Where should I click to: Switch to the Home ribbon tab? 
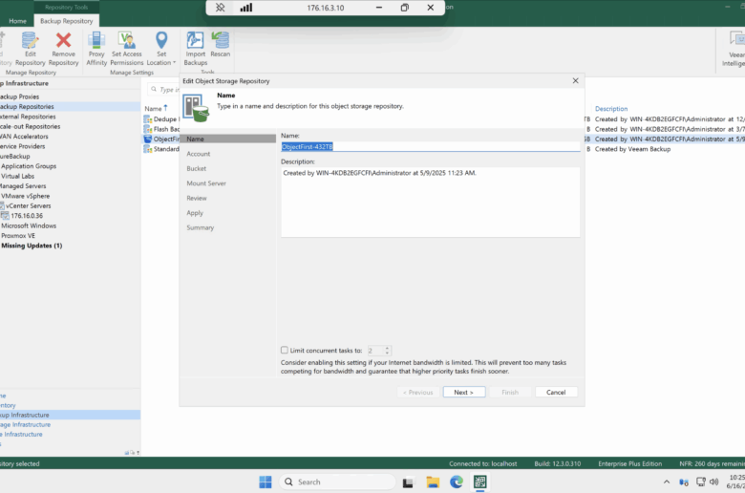17,21
